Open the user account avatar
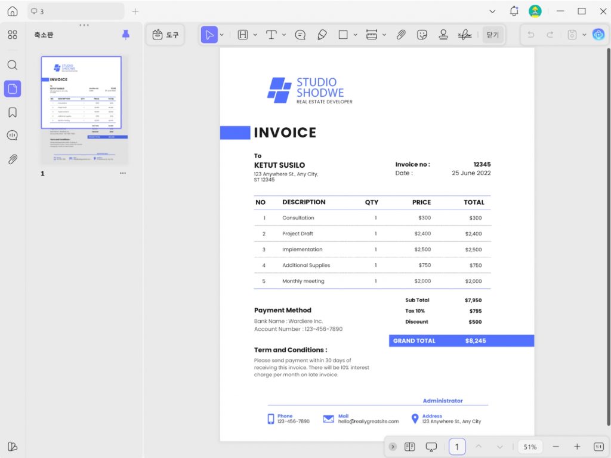611x458 pixels. click(x=535, y=11)
